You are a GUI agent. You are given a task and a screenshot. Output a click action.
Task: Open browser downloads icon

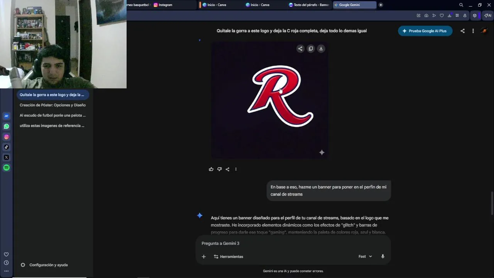click(449, 15)
